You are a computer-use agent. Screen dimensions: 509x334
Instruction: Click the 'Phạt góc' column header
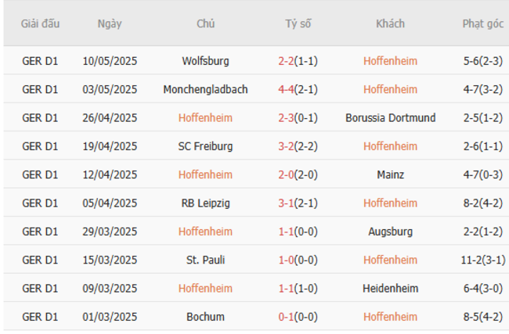click(482, 23)
